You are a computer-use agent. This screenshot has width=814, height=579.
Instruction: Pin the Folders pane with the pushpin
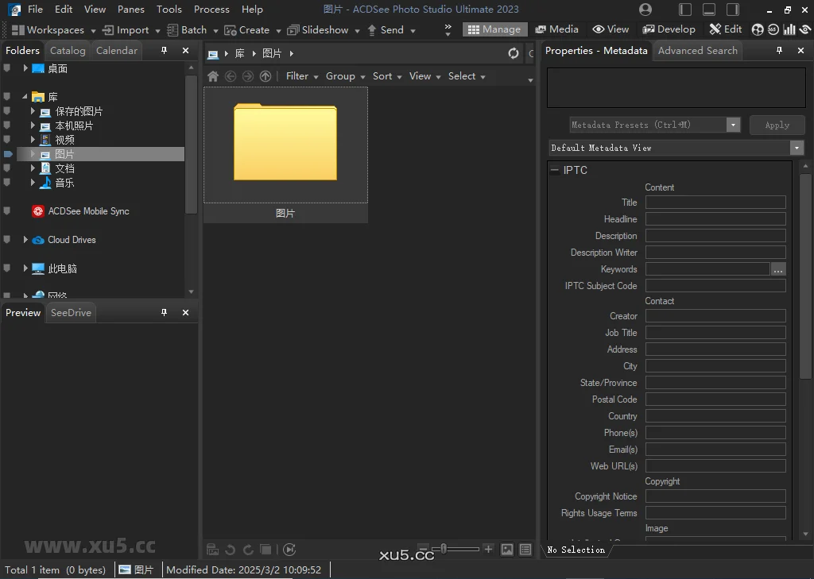165,50
